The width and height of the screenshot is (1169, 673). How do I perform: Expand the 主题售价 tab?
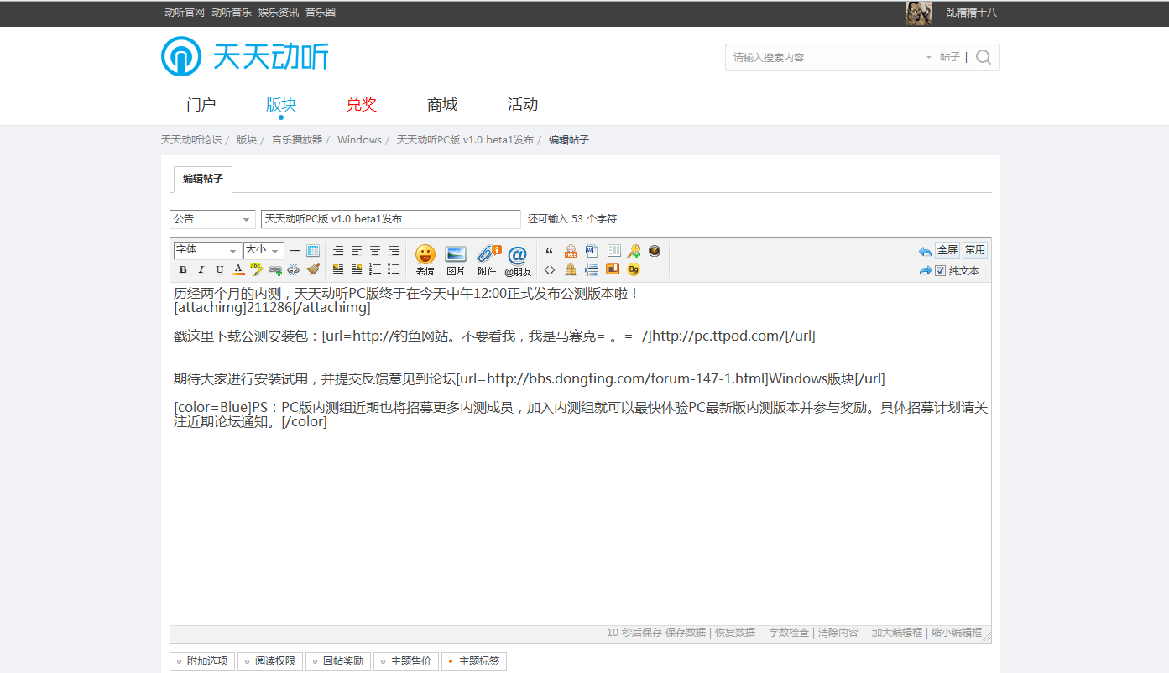[406, 661]
